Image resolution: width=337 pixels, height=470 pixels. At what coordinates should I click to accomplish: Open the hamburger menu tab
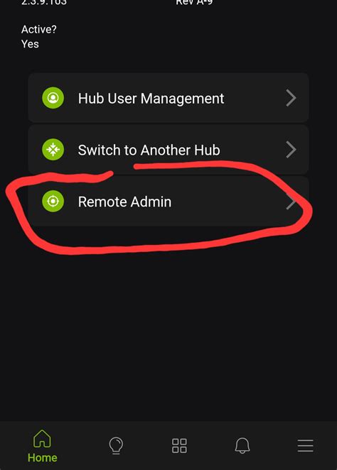(306, 446)
